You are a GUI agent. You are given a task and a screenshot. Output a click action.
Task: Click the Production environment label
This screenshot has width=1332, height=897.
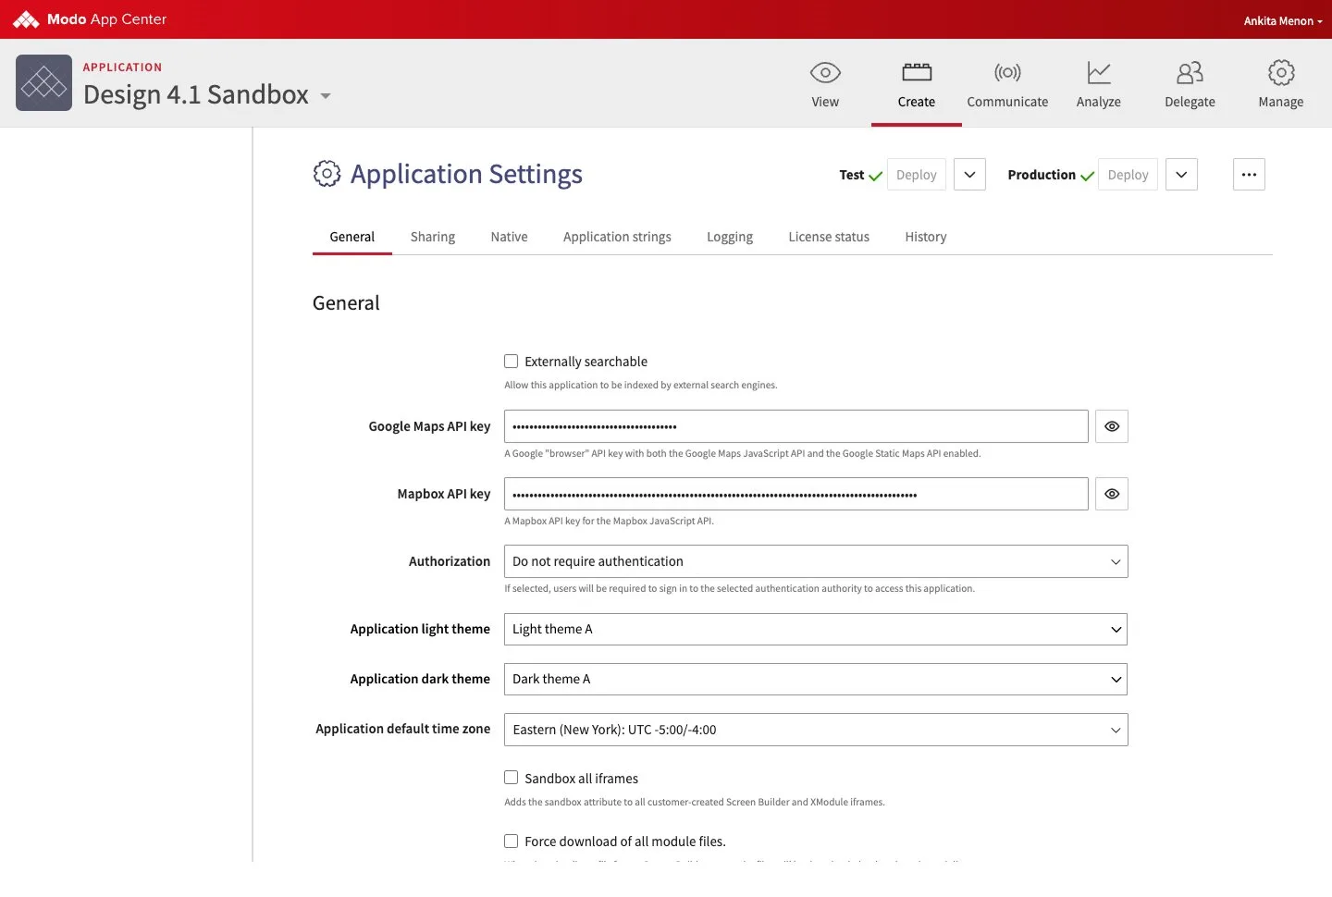pyautogui.click(x=1042, y=175)
